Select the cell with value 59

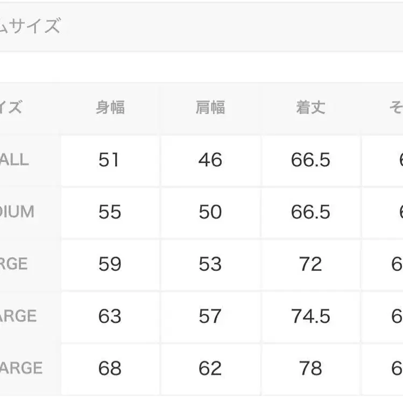coord(110,265)
